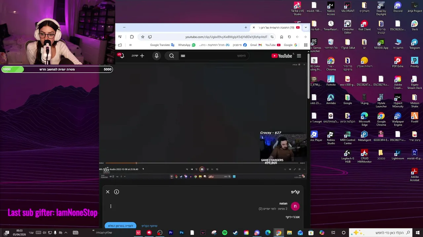The height and width of the screenshot is (237, 423).
Task: Pause the video with the pause button
Action: (x=202, y=169)
